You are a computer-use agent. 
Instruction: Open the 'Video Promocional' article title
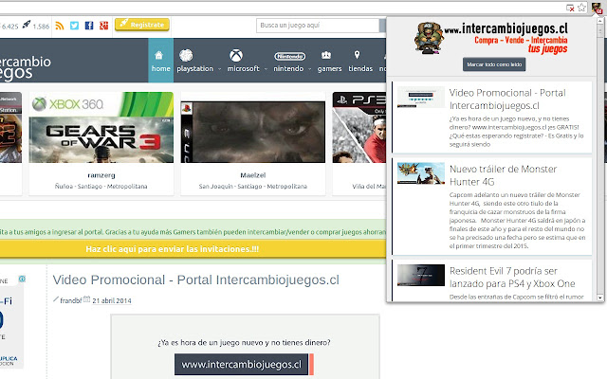click(196, 280)
